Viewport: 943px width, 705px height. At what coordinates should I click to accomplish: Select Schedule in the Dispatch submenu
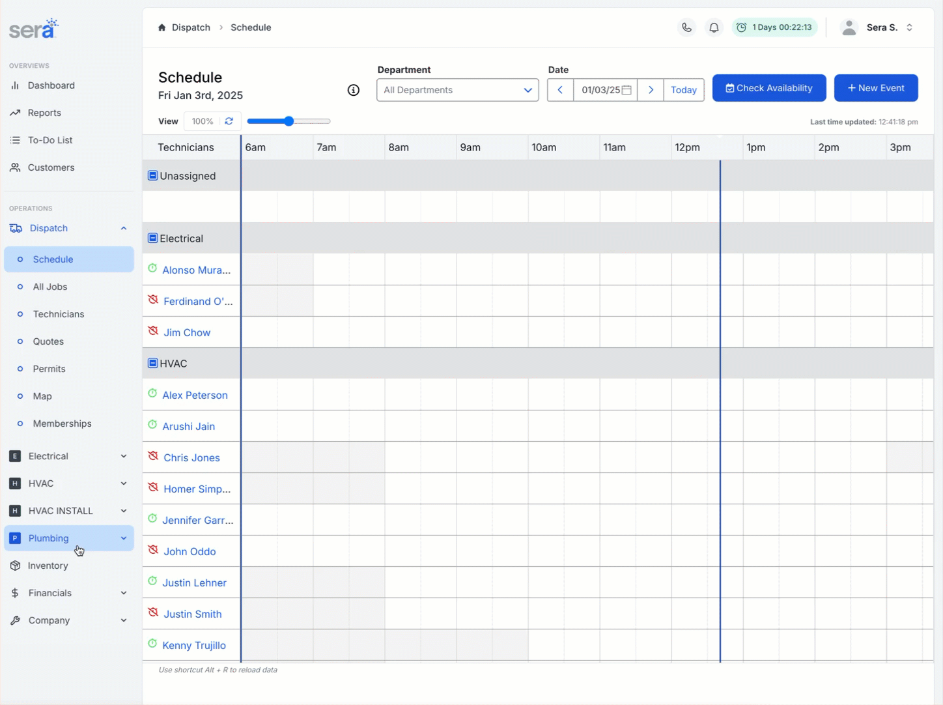(69, 259)
